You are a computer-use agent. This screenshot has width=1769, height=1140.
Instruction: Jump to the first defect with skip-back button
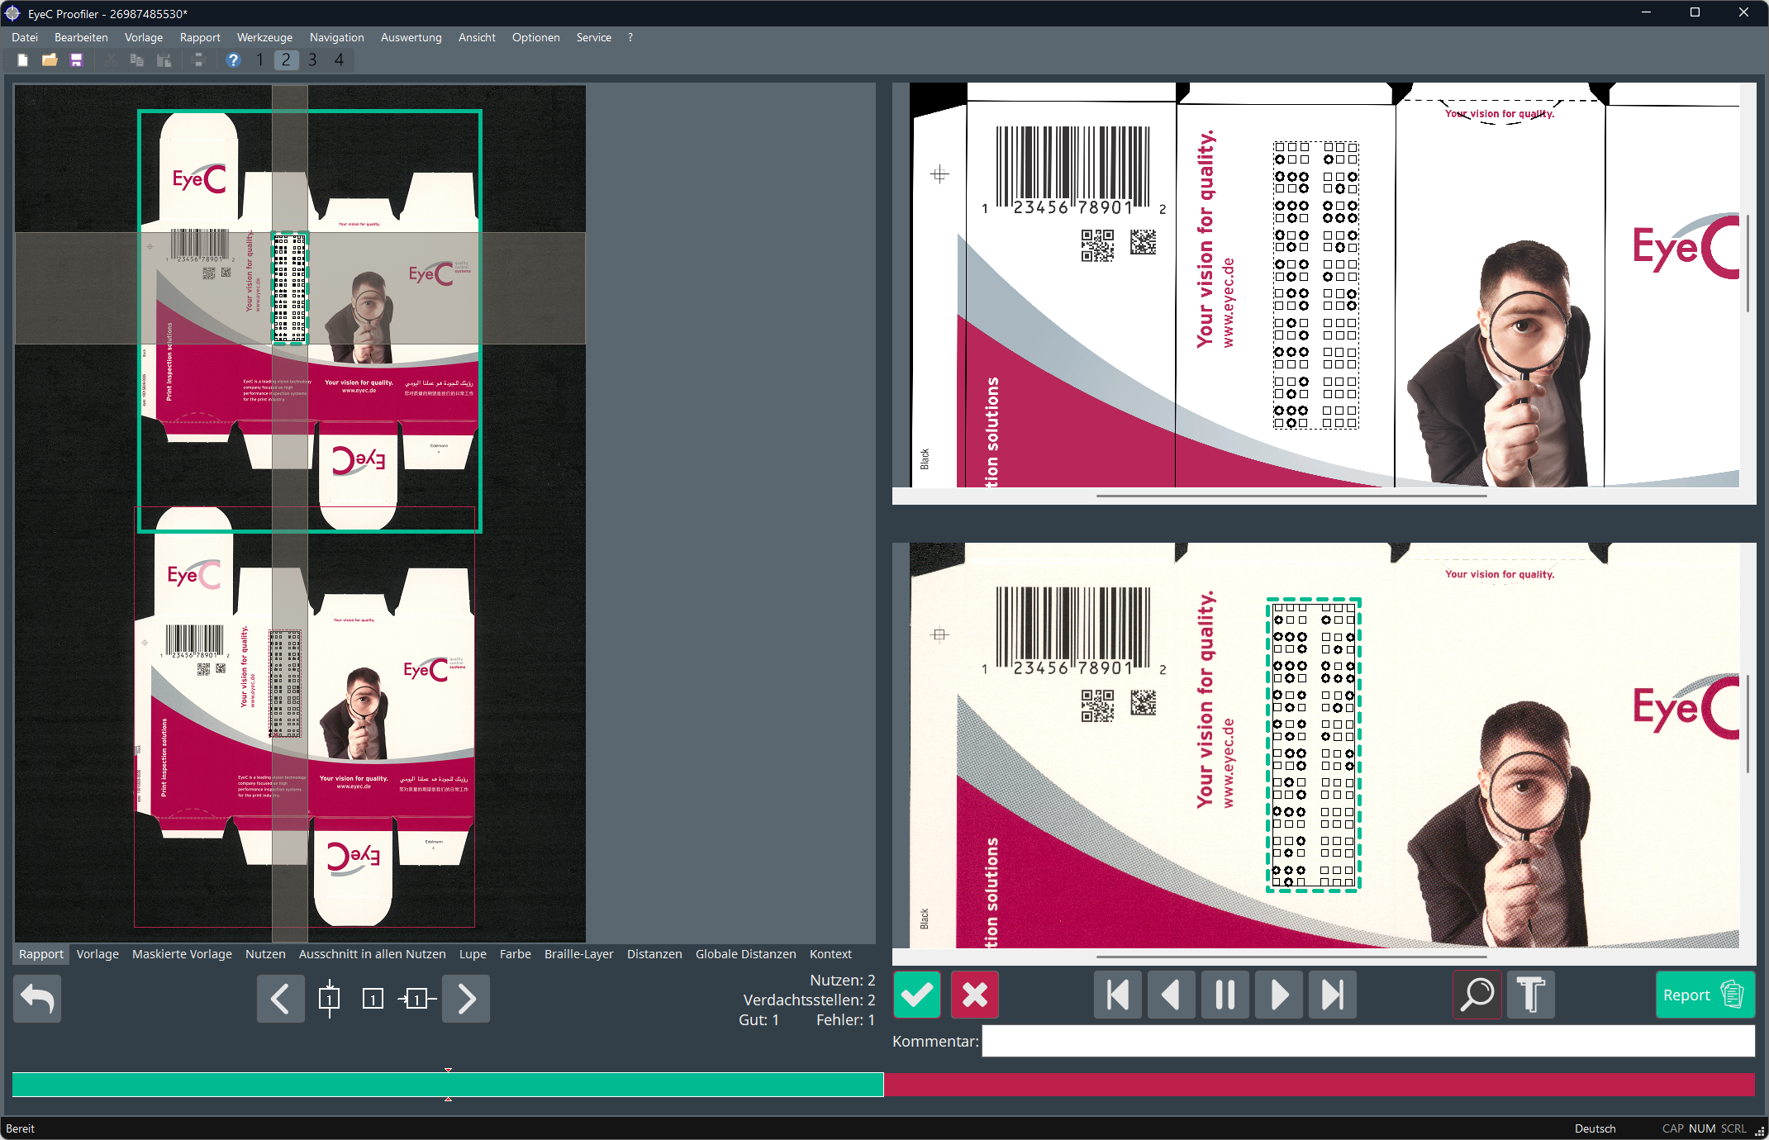(1118, 995)
